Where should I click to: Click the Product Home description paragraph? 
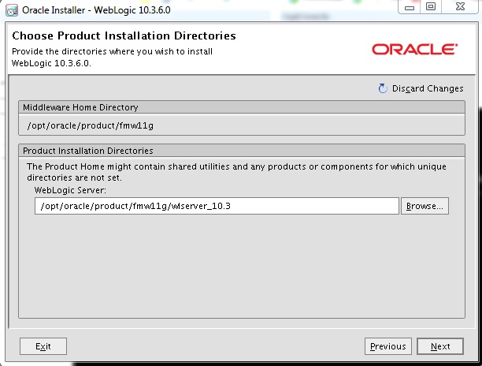236,173
